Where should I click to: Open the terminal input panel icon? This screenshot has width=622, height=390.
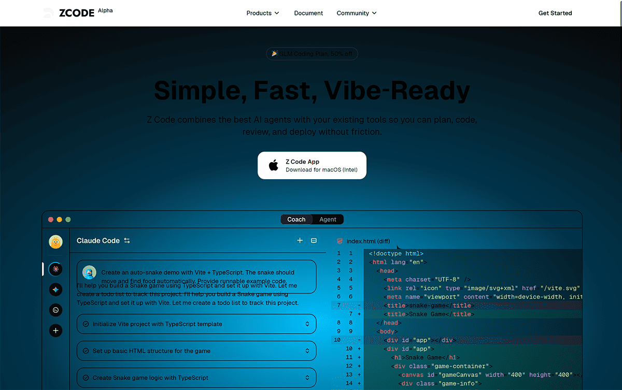click(x=314, y=240)
